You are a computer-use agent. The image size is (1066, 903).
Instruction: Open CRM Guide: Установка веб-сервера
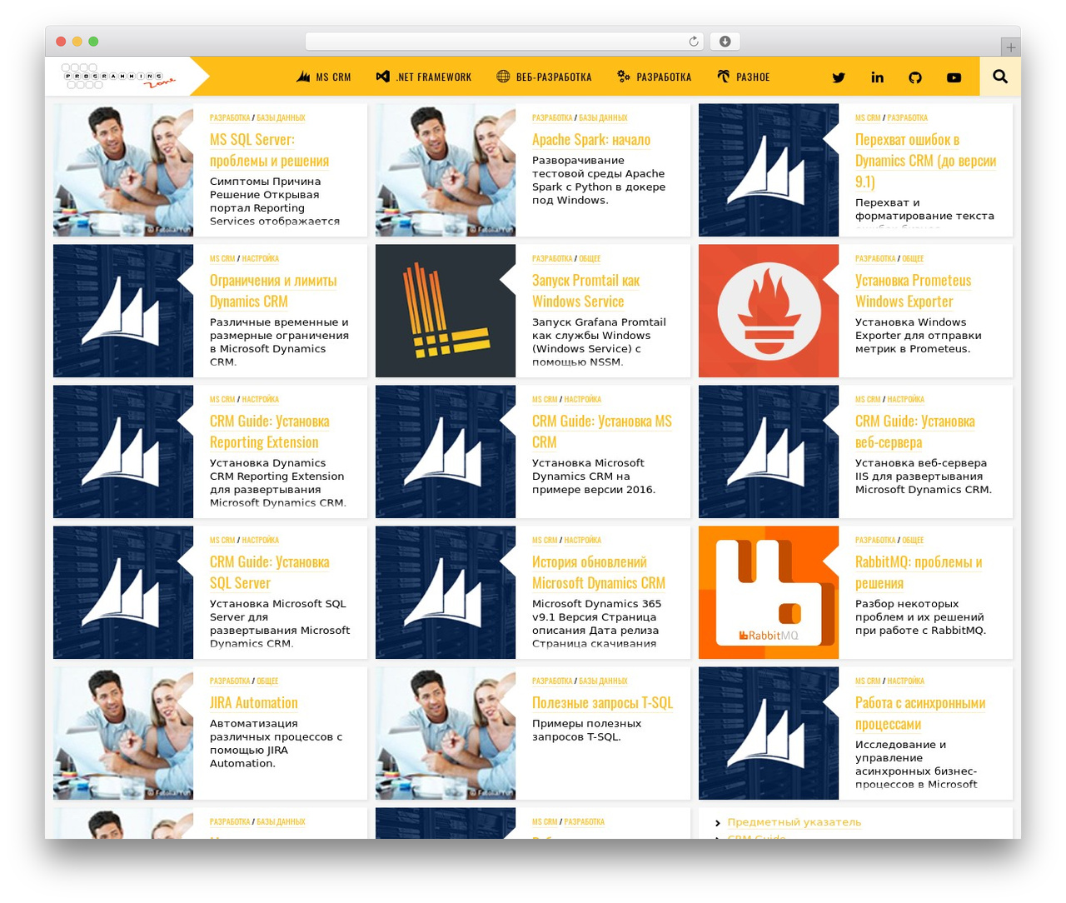[914, 432]
